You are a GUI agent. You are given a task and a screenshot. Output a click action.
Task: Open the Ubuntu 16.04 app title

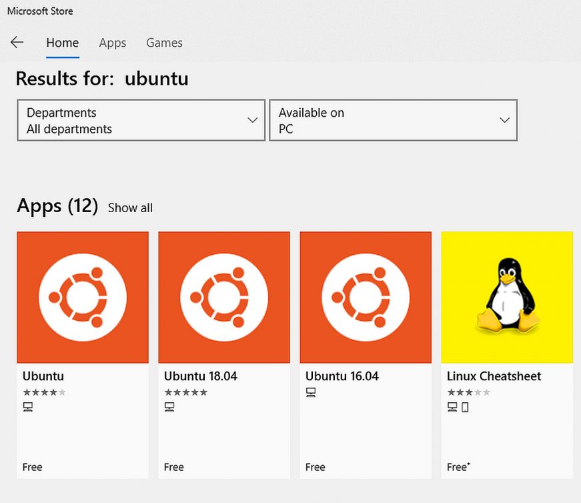coord(342,376)
